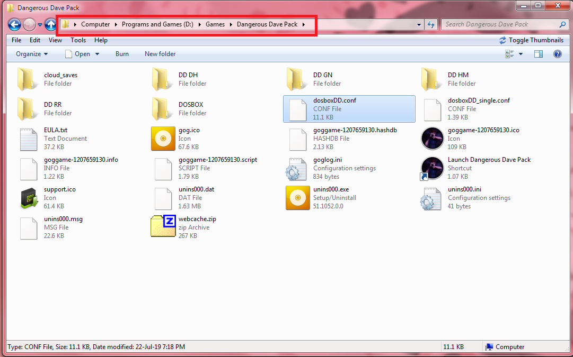Expand the arrow after Dangerous Dave Pack breadcrumb
Viewport: 573px width, 357px height.
[x=304, y=24]
